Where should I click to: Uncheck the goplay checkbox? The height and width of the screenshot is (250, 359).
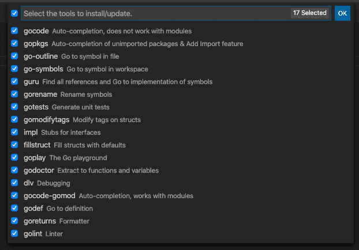point(14,158)
